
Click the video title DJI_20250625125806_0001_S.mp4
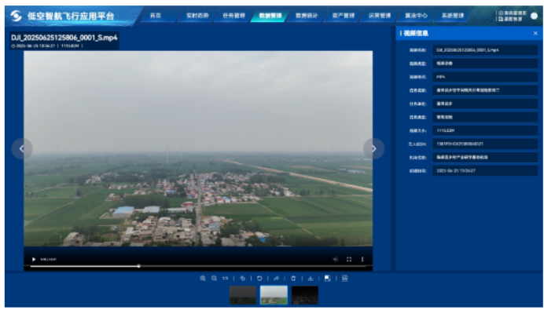point(64,38)
